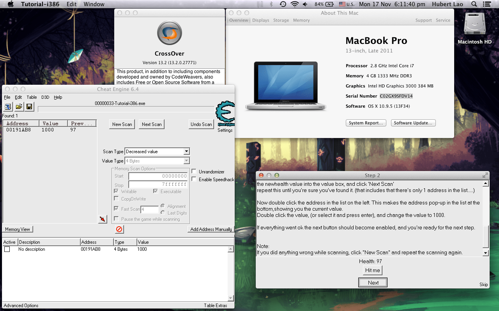Open Service link in About This Mac
499x311 pixels.
[443, 20]
